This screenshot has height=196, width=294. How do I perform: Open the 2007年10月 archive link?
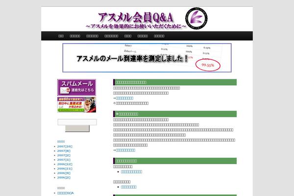coord(65,147)
